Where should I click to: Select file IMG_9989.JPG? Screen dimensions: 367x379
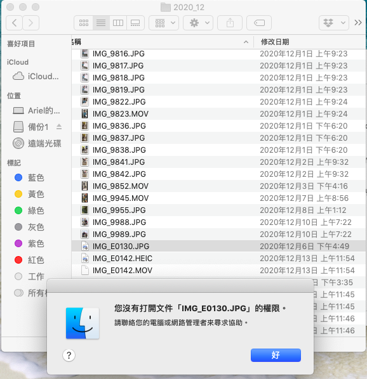pos(218,234)
